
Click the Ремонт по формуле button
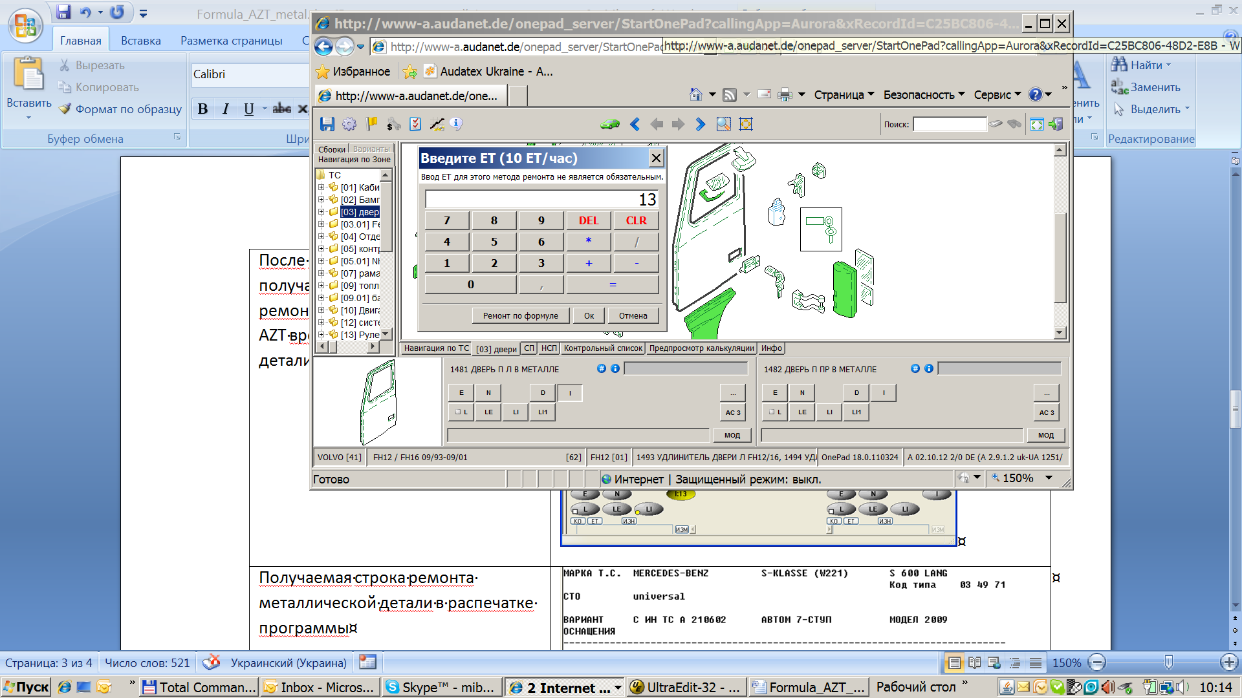(x=521, y=315)
